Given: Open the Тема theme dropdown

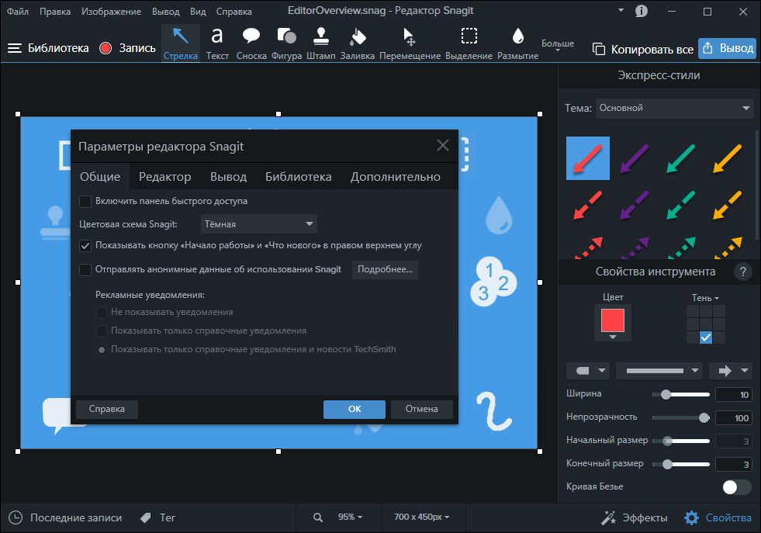Looking at the screenshot, I should click(x=674, y=108).
